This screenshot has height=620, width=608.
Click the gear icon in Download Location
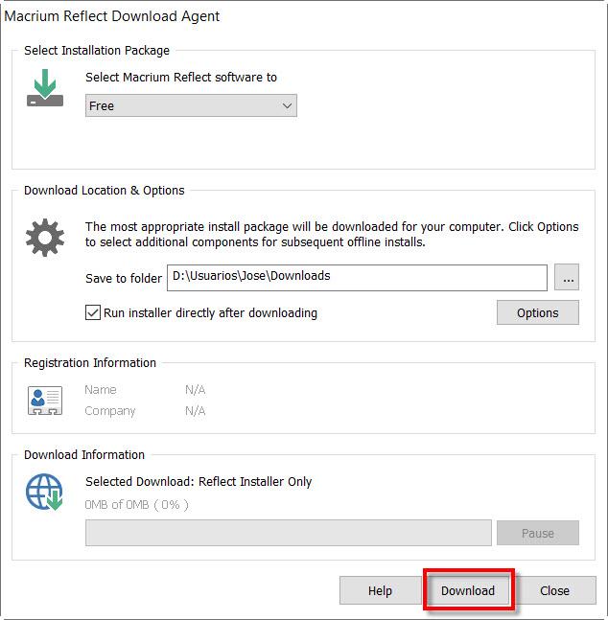point(45,238)
